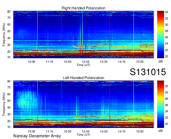Click the 12:00 time tick of lower plot
Screen dimensions: 171x139
coord(67,131)
